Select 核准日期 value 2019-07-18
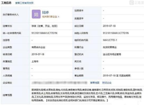The image size is (144, 105). 38,54
